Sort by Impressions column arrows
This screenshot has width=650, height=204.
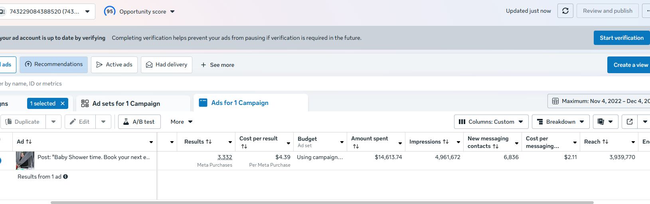pos(446,142)
